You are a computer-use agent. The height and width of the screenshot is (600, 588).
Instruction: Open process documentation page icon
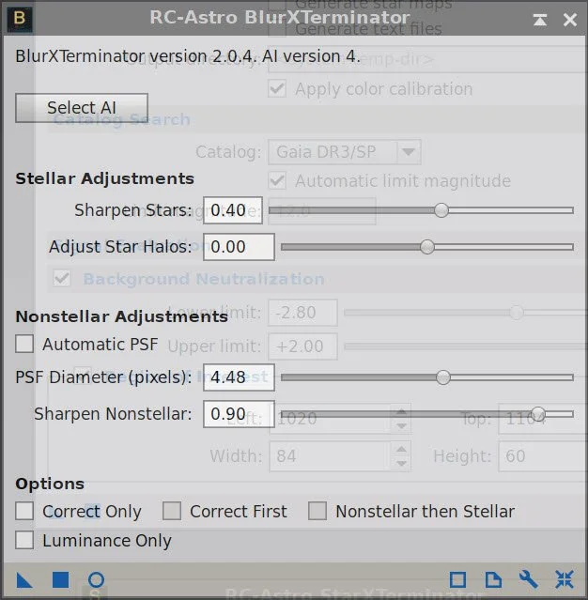click(493, 579)
